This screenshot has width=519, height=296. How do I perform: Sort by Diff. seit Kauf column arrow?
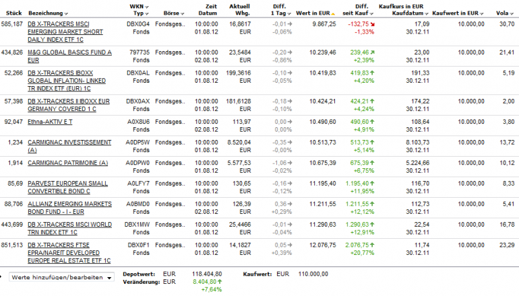point(371,13)
